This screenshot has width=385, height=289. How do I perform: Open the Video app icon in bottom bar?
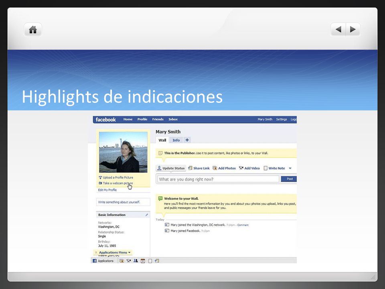click(129, 261)
